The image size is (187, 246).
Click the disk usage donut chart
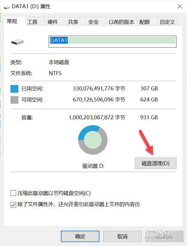click(93, 139)
